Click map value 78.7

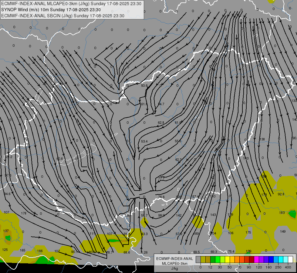pos(110,252)
